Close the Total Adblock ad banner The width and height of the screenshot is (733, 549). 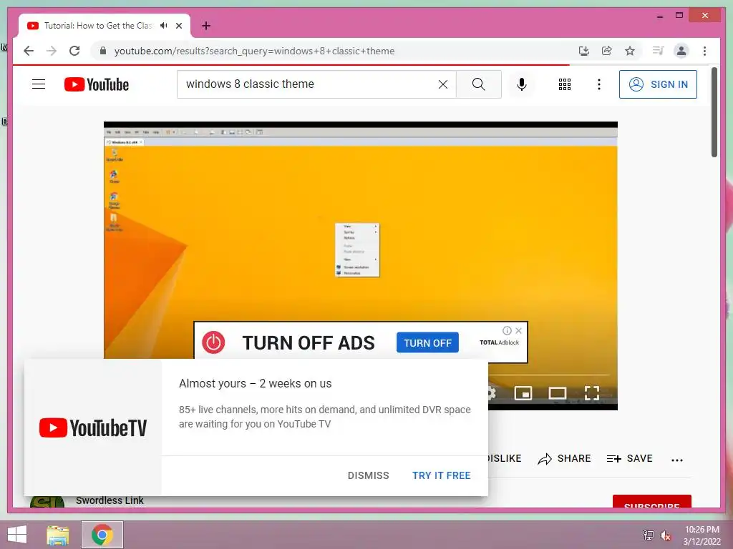point(518,330)
